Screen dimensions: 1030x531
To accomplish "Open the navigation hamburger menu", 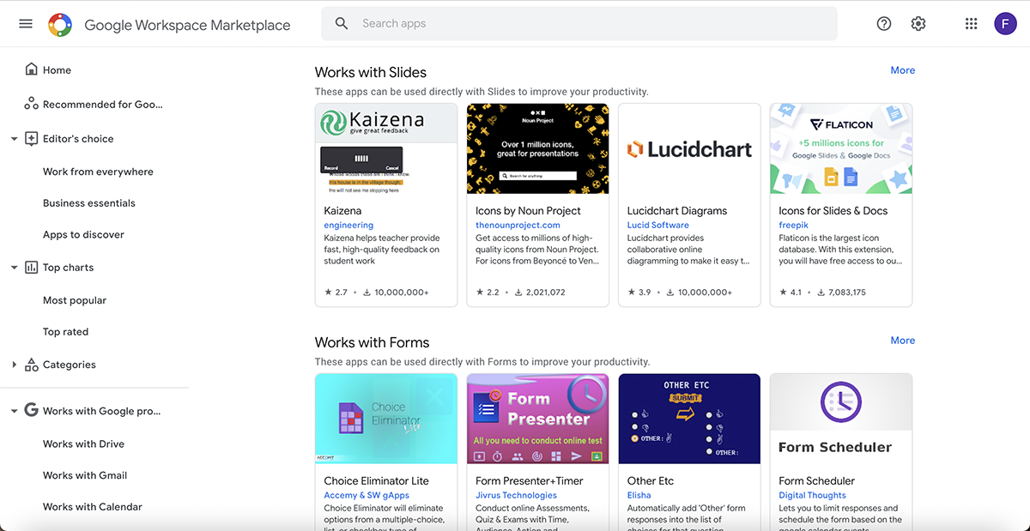I will [25, 23].
